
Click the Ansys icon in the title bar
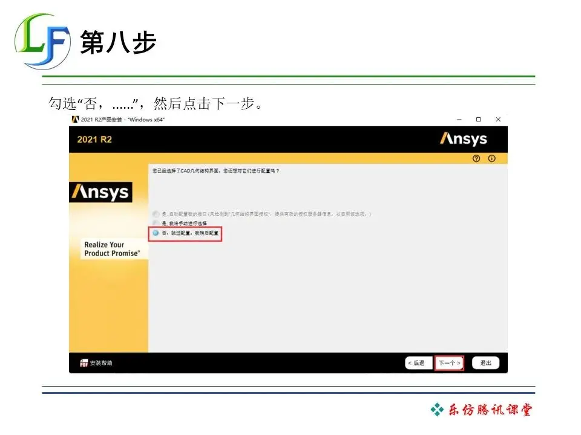click(75, 119)
